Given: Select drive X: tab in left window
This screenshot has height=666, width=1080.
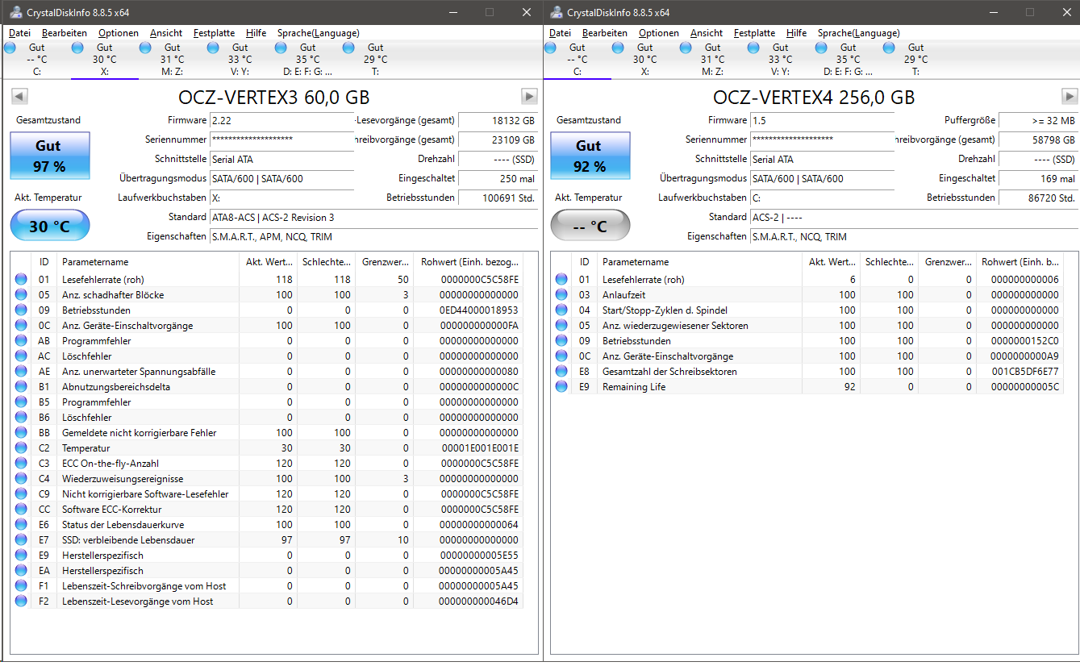Looking at the screenshot, I should [105, 60].
